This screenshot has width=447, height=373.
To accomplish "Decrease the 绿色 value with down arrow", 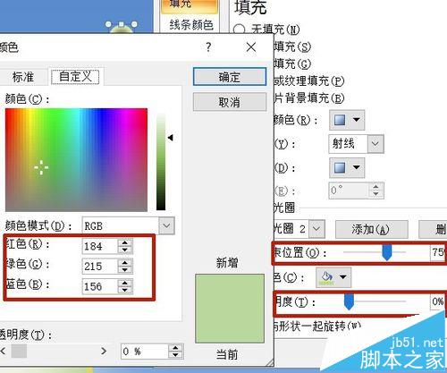I will pyautogui.click(x=125, y=270).
